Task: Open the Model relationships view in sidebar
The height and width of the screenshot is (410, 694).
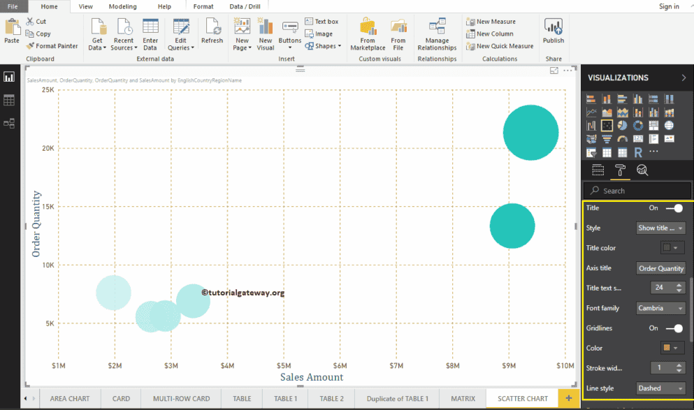Action: point(9,123)
